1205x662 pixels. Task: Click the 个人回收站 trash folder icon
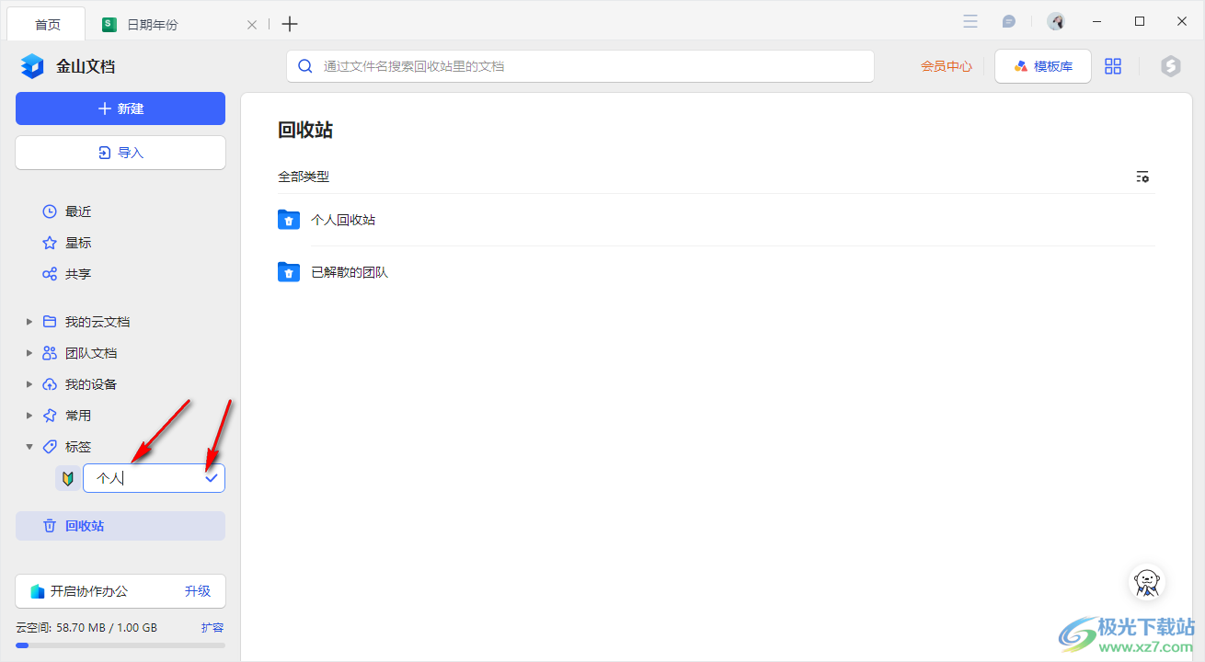[x=289, y=220]
